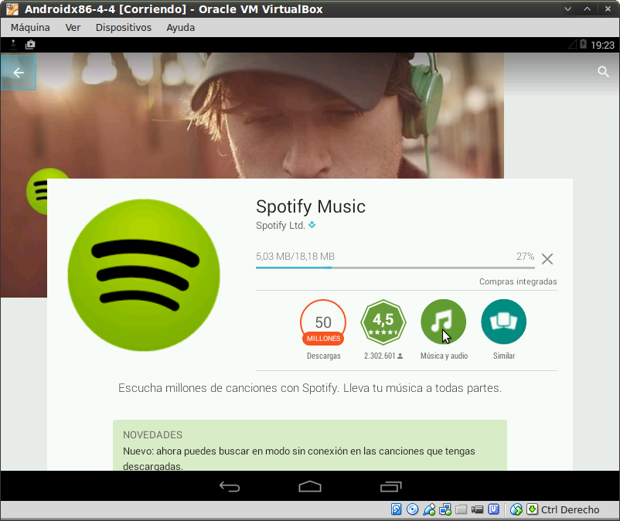
Task: Click the Spotify Ltd. developer link
Action: [x=281, y=226]
